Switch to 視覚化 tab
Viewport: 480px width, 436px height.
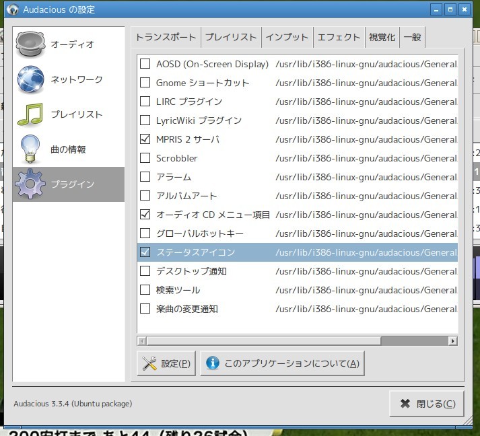coord(382,37)
